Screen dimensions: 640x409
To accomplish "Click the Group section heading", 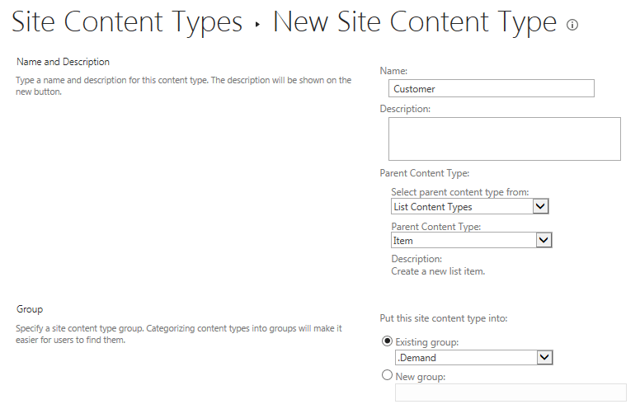I will [x=30, y=309].
